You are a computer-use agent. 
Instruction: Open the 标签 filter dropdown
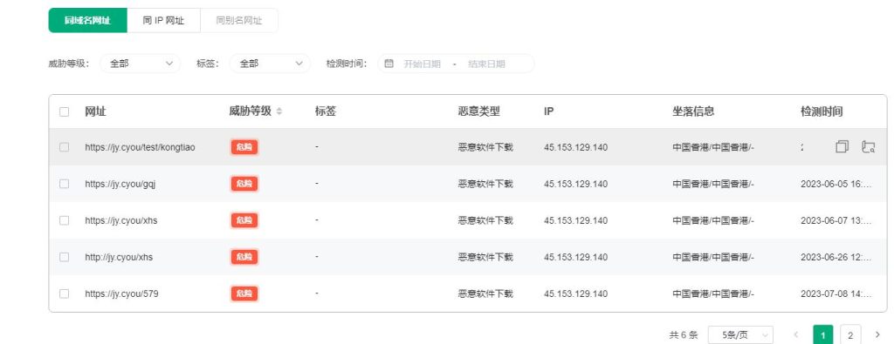[x=270, y=64]
